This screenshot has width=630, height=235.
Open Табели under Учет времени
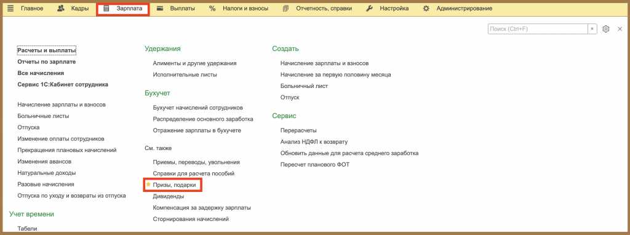click(x=27, y=229)
